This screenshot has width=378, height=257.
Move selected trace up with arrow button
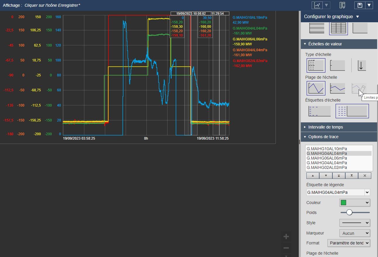313,176
